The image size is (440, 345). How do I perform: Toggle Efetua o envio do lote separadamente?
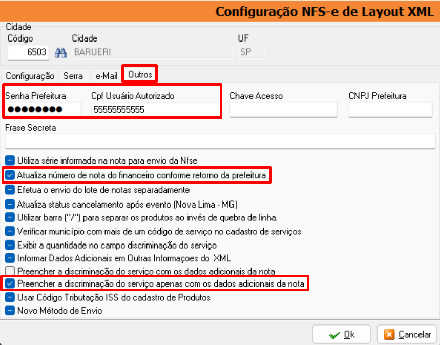(10, 190)
